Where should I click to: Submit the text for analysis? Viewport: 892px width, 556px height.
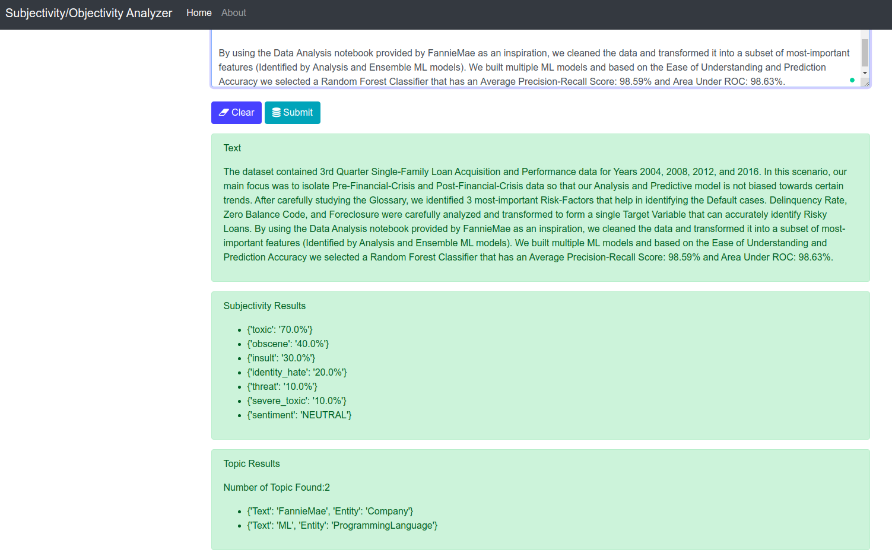293,113
